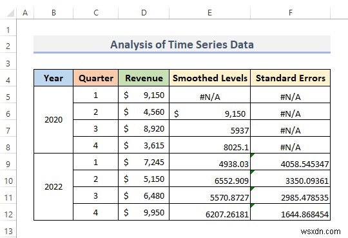This screenshot has height=238, width=348.
Task: Select column C header
Action: pos(96,13)
